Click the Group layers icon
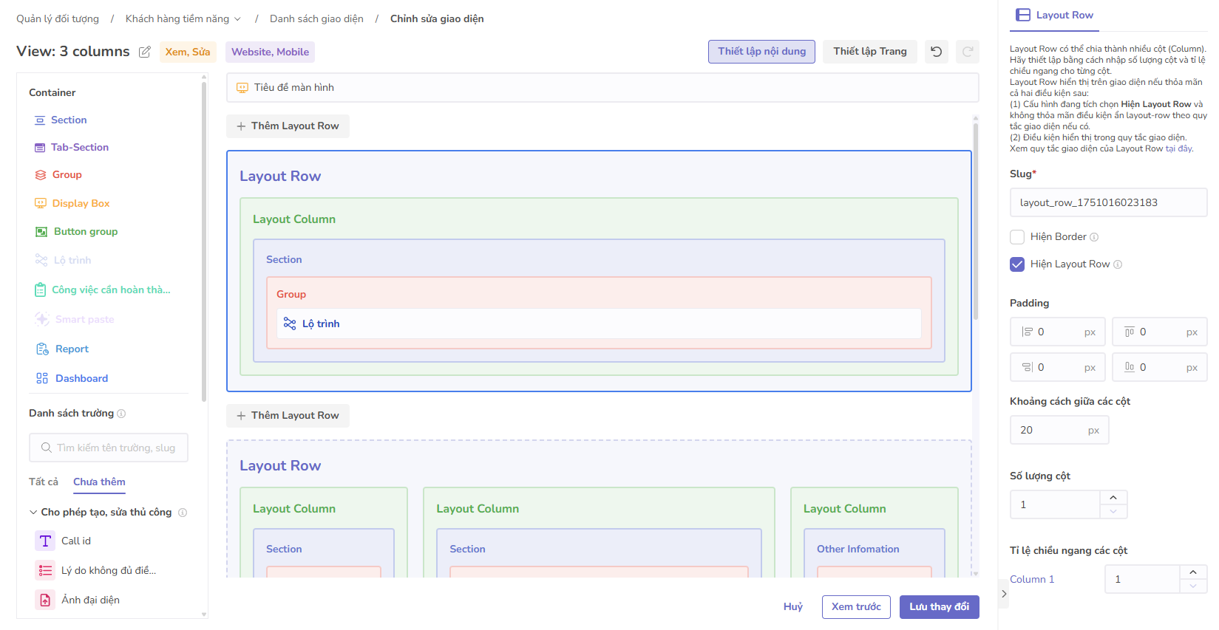Image resolution: width=1219 pixels, height=630 pixels. point(41,175)
